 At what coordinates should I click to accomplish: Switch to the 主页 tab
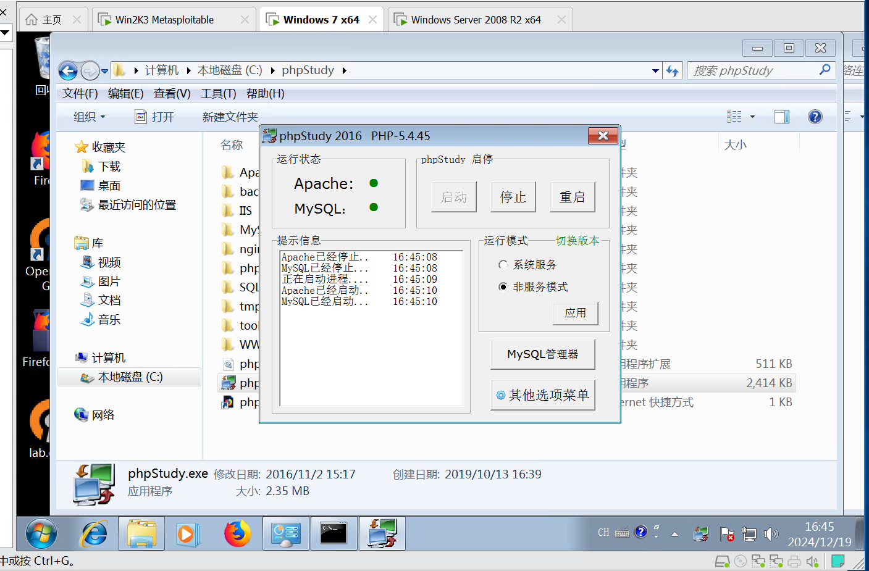point(52,20)
